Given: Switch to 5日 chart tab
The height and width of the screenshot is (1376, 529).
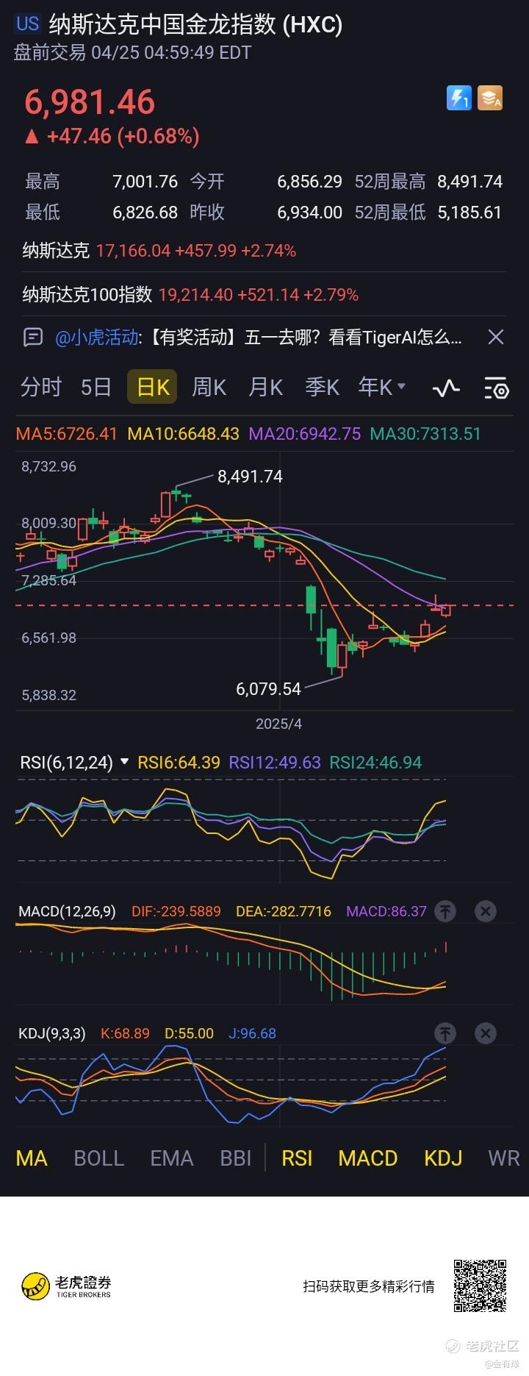Looking at the screenshot, I should tap(96, 387).
